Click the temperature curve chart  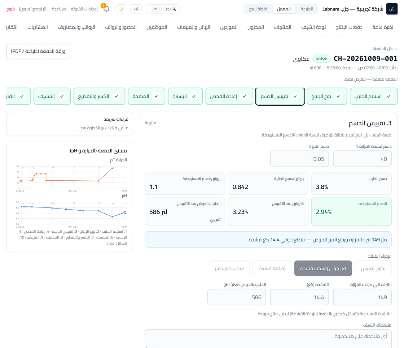[71, 178]
